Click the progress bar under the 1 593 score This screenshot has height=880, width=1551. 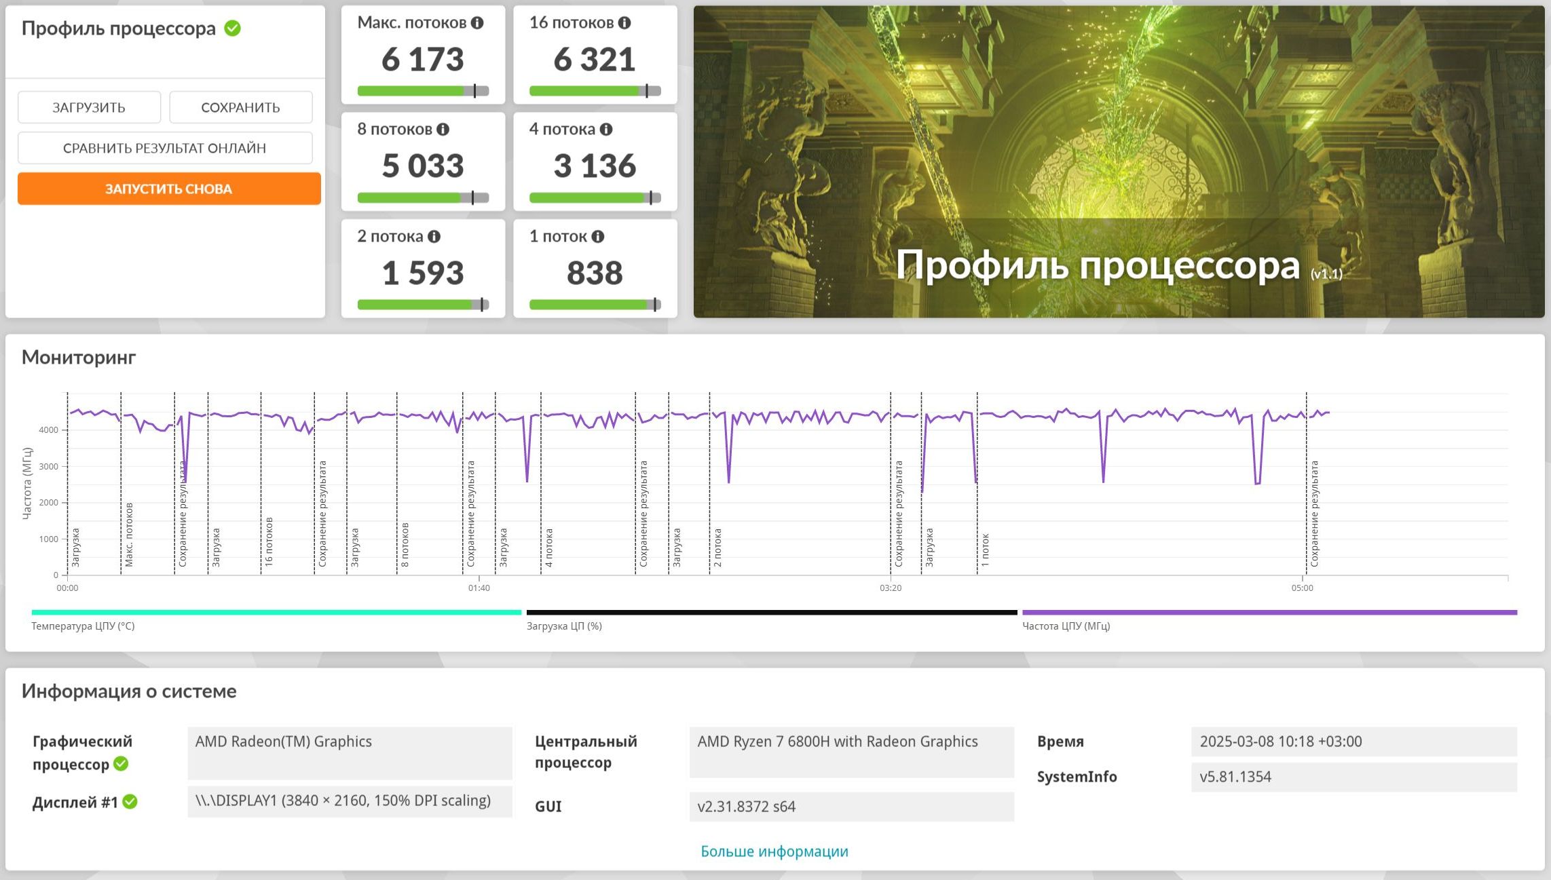tap(423, 305)
